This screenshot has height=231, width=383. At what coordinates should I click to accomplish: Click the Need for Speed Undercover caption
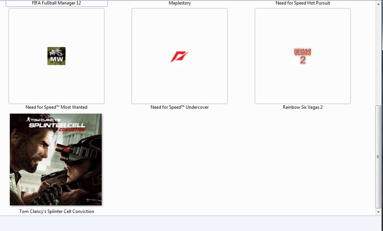coord(180,107)
